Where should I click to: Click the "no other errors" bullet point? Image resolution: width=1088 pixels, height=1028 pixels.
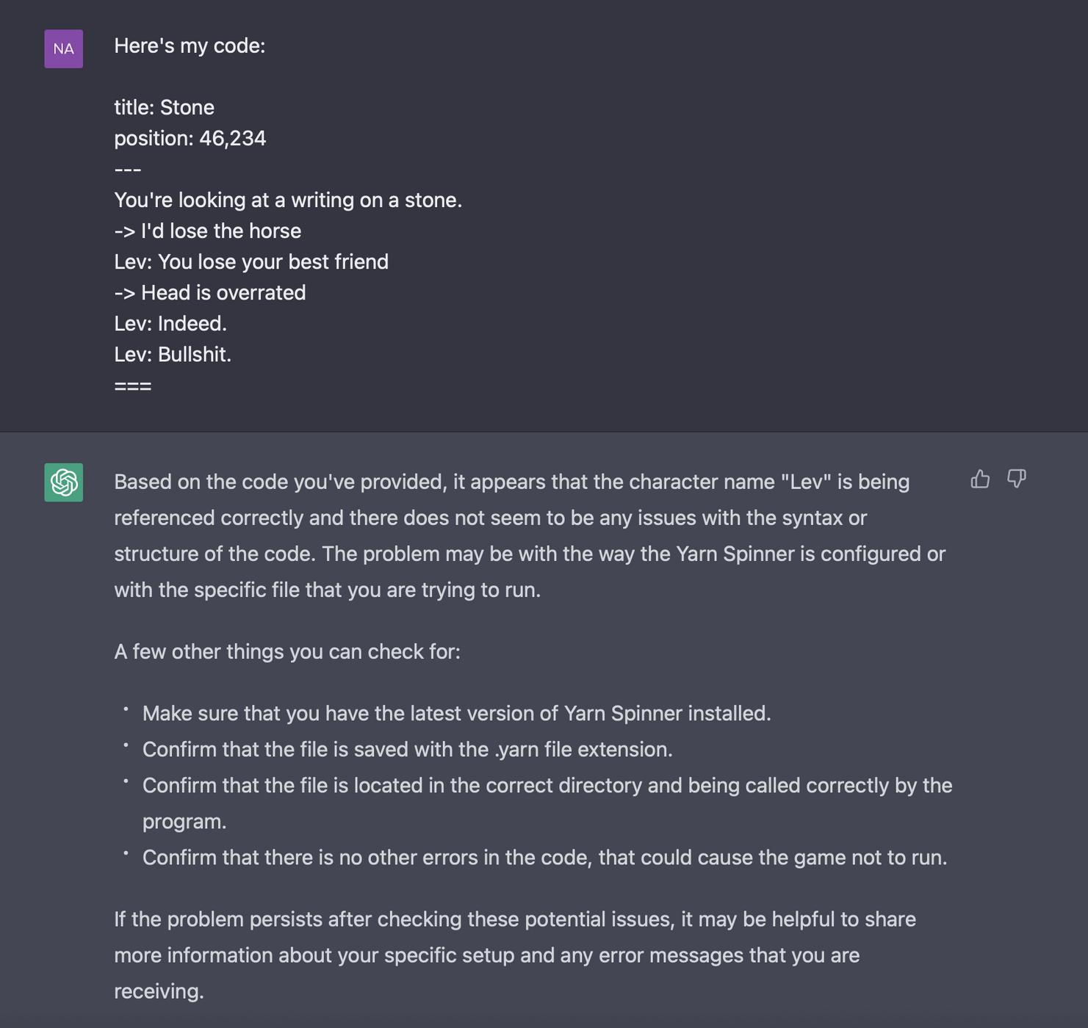click(x=544, y=857)
